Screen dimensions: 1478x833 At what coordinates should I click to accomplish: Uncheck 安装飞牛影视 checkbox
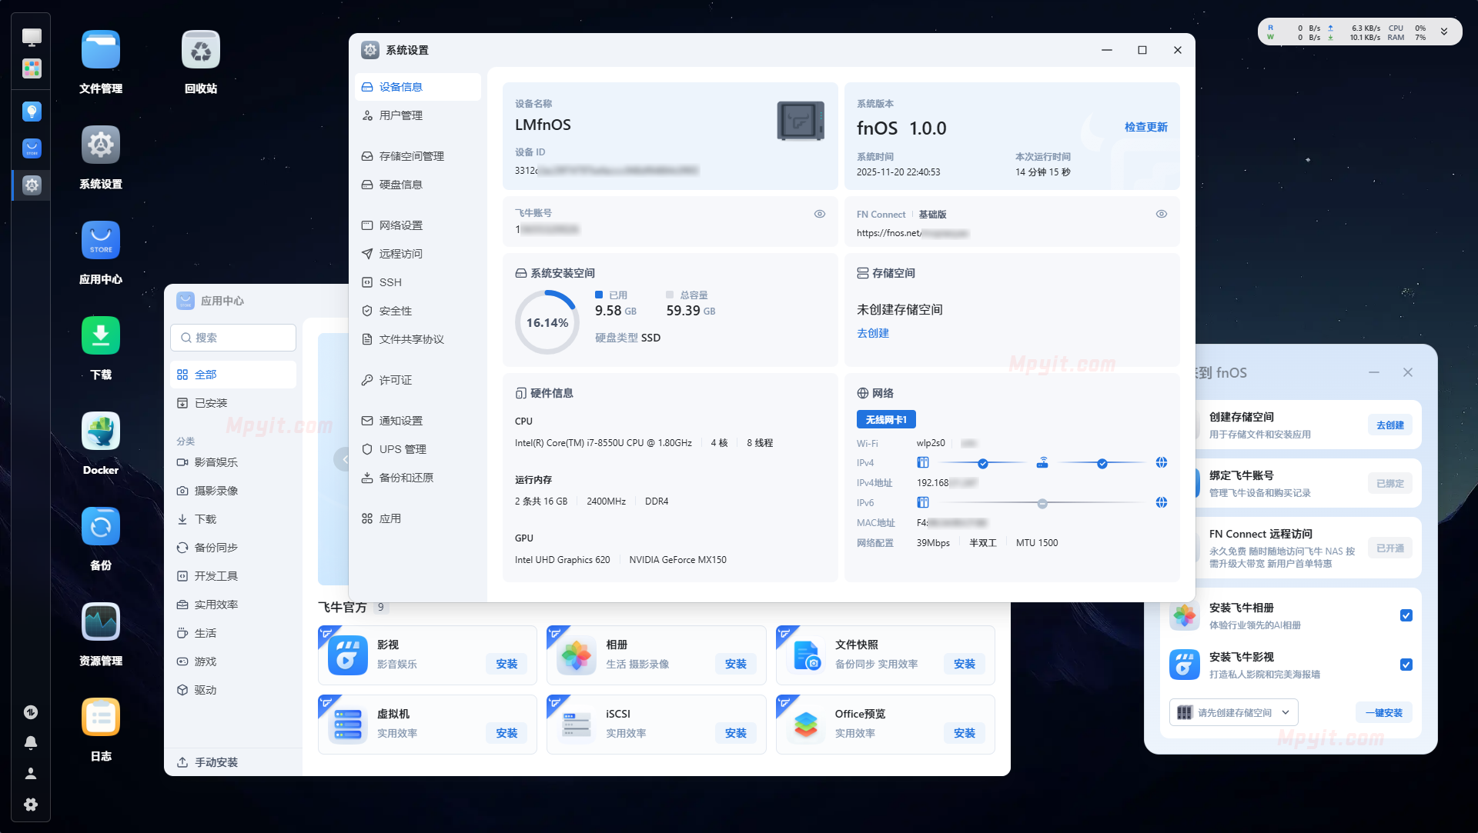(1406, 665)
